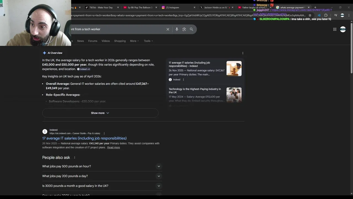
Task: Click thumbnail of Highest-Paying industry card
Action: pos(234,95)
